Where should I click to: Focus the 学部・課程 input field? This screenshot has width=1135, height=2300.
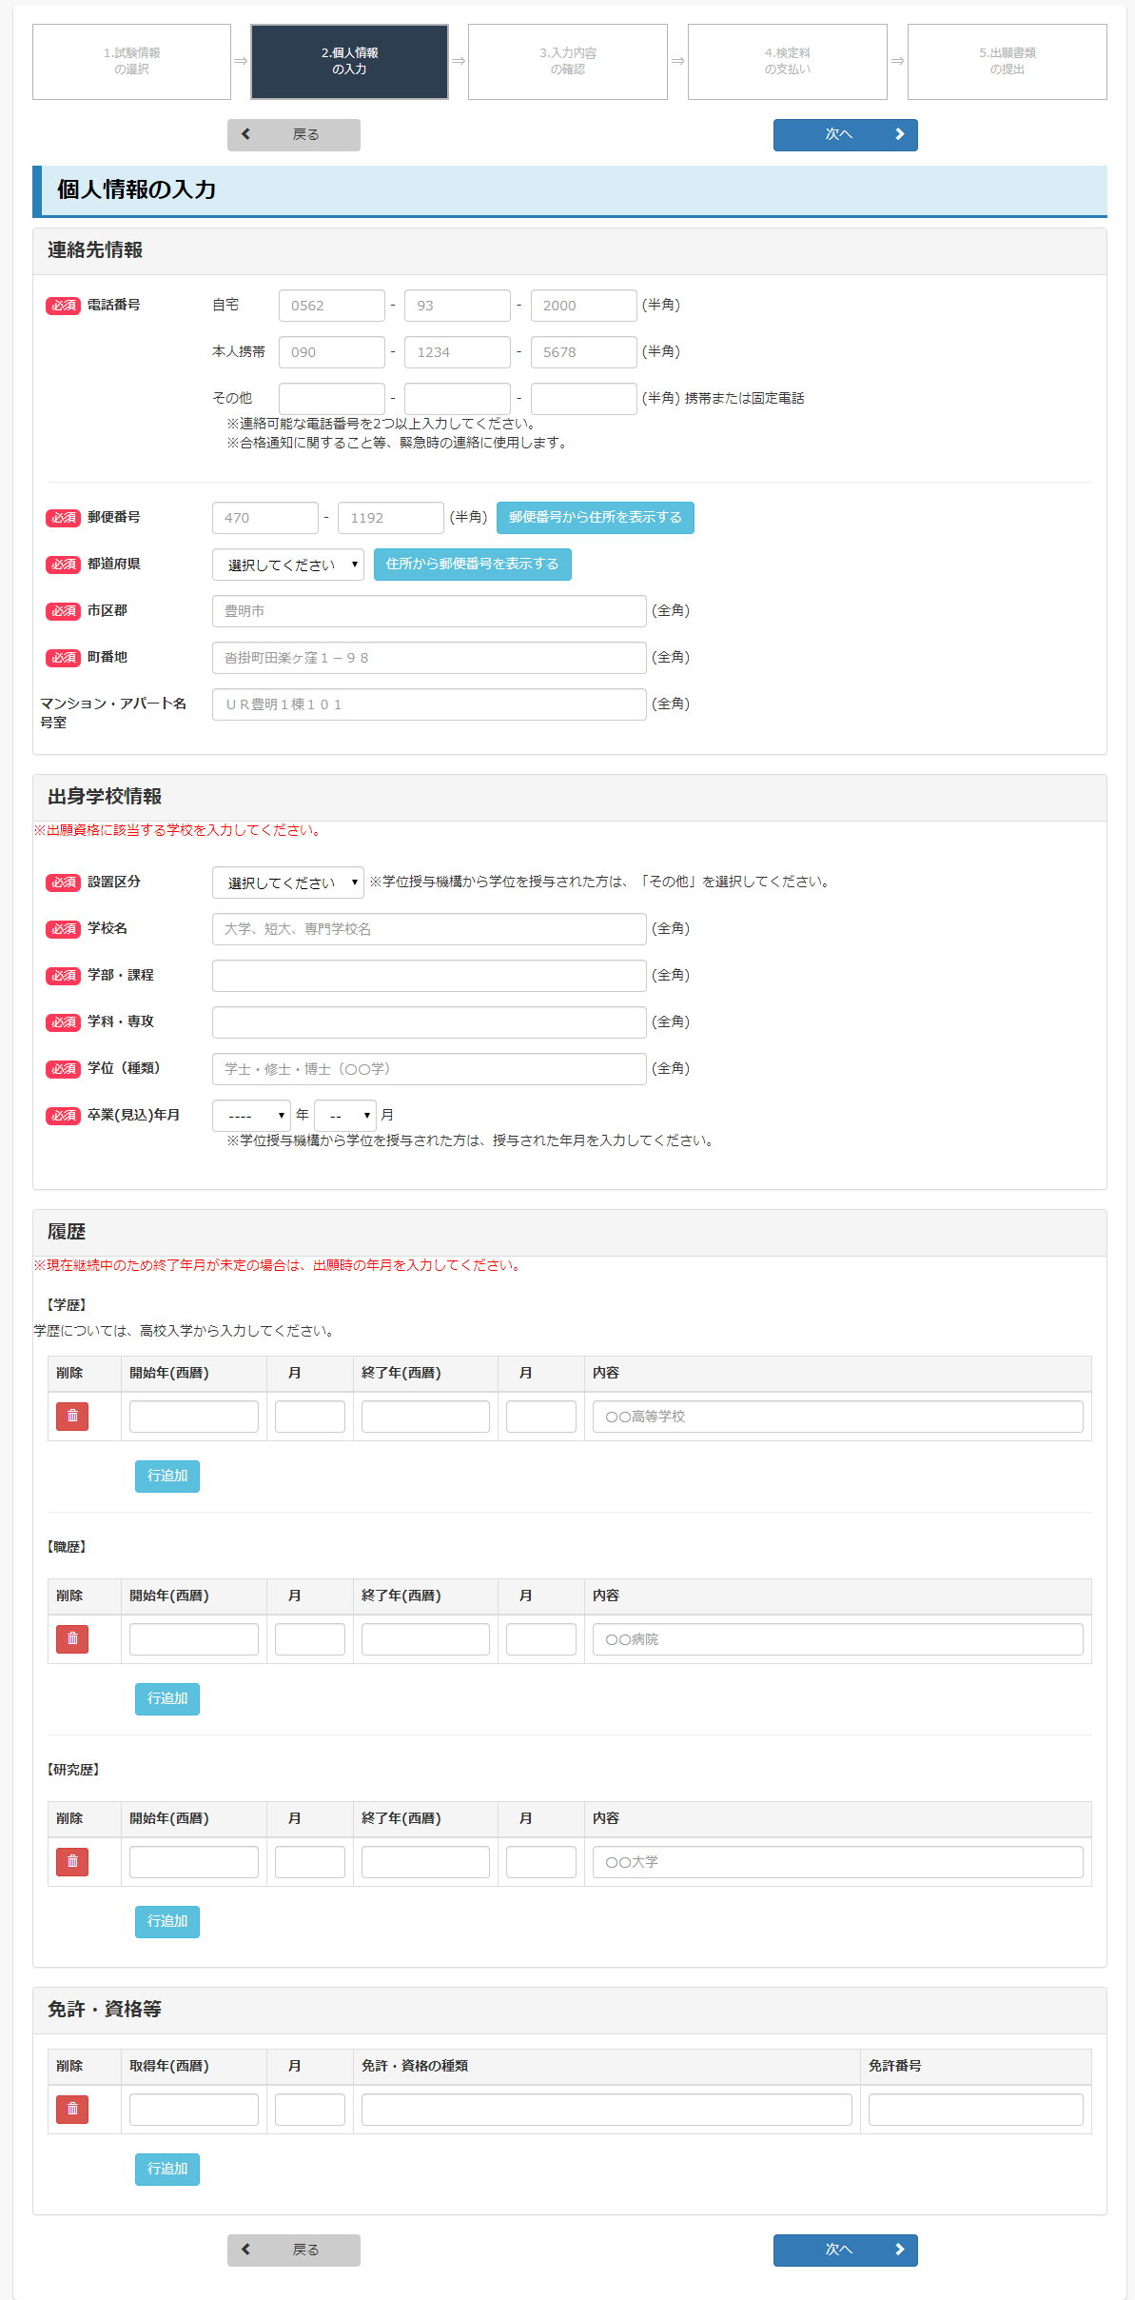coord(429,976)
